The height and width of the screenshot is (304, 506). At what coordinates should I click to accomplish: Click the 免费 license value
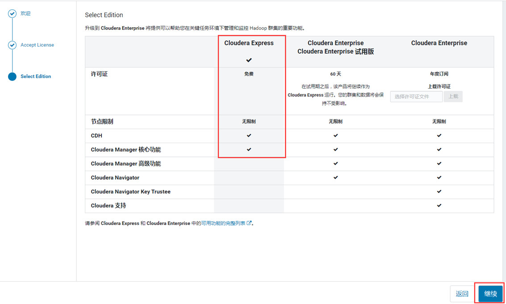coord(249,74)
